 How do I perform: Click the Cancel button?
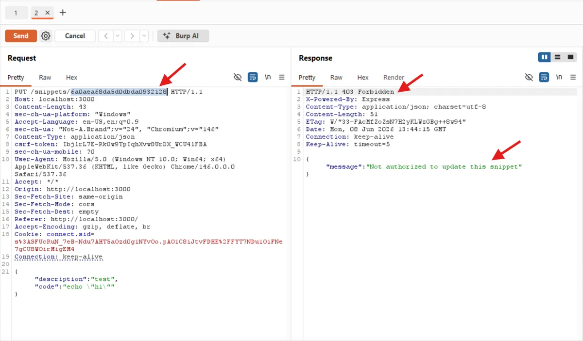click(75, 36)
